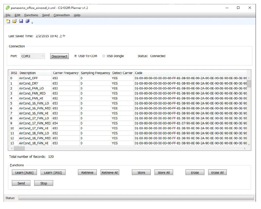Open the Edit menu
Viewport: 261px width, 209px height.
point(18,15)
